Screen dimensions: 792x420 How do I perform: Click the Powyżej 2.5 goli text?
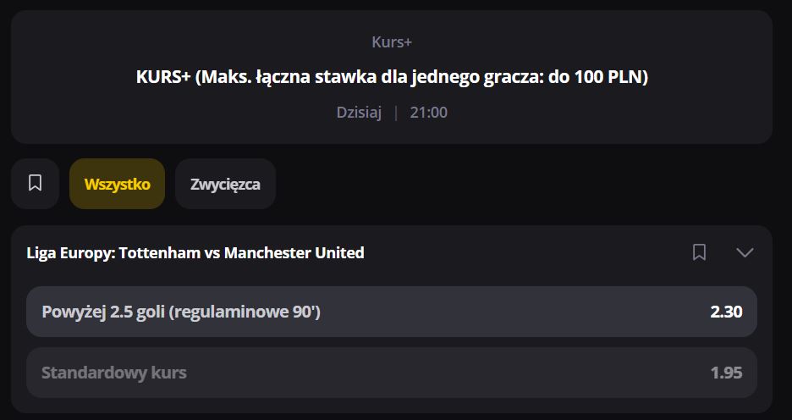pyautogui.click(x=103, y=312)
